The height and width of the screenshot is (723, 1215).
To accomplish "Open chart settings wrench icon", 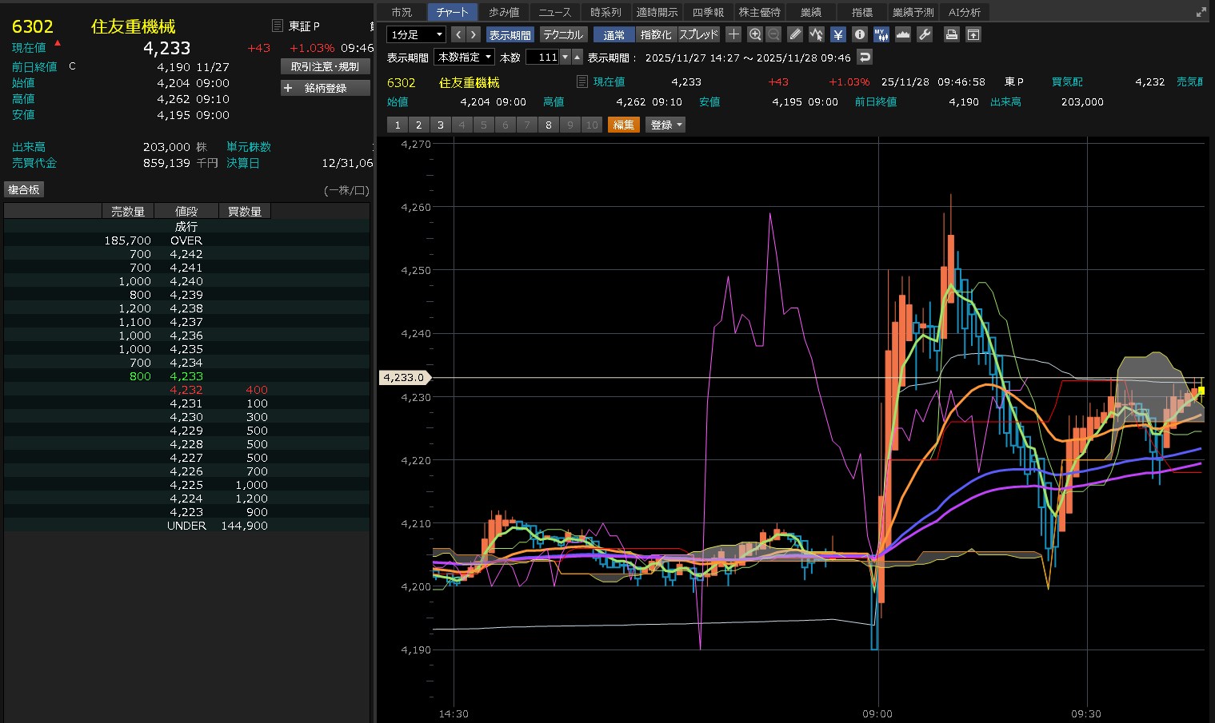I will 925,34.
